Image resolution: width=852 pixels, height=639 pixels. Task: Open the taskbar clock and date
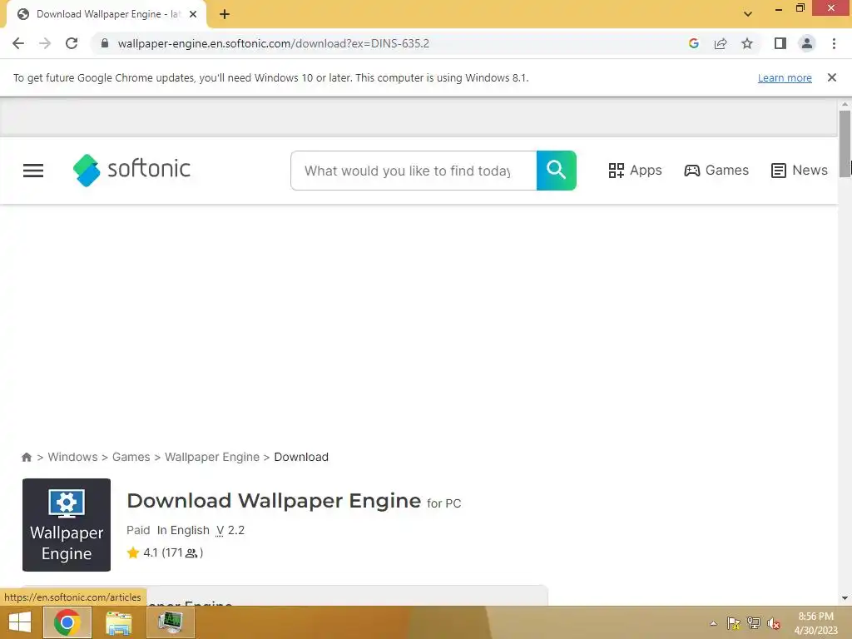[x=815, y=623]
